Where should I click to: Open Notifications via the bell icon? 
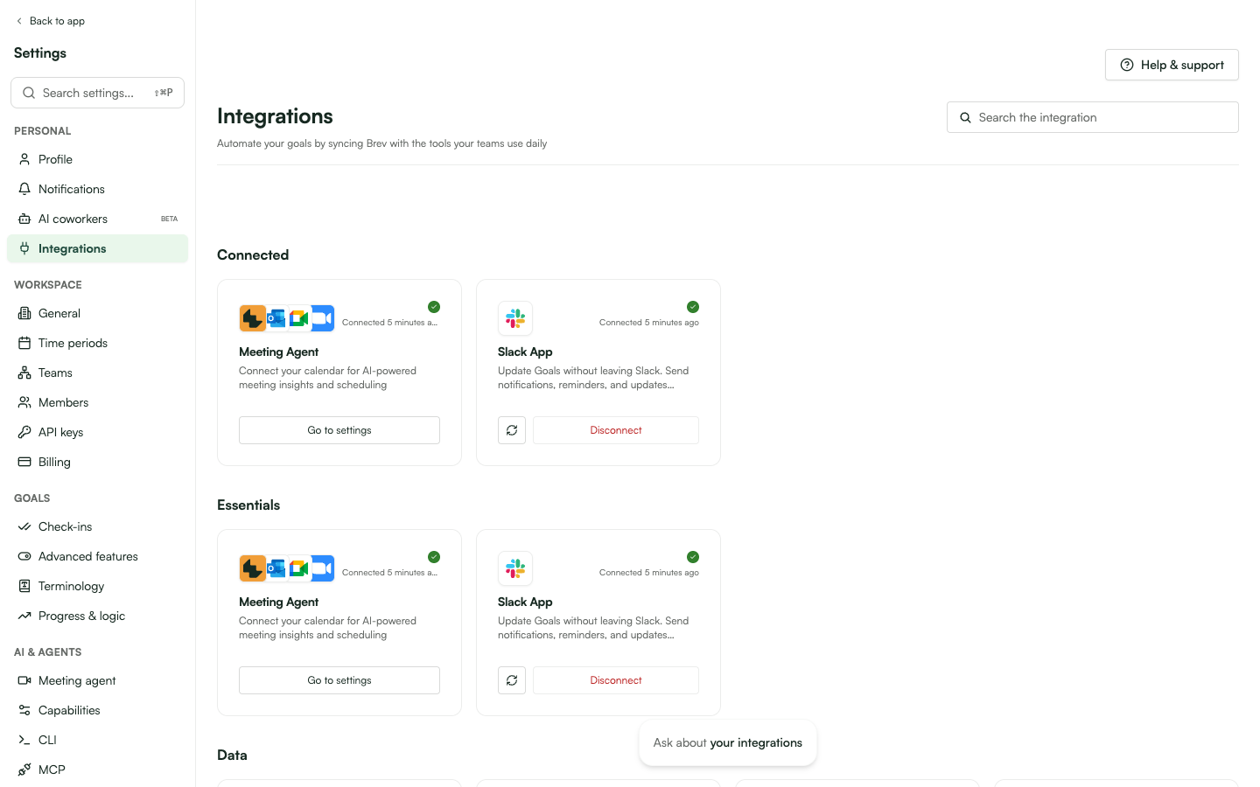(x=24, y=189)
